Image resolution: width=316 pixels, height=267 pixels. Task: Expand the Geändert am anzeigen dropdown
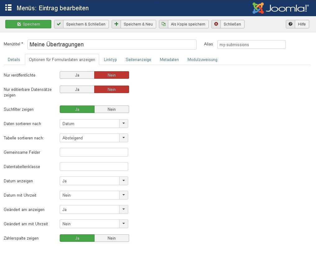(x=94, y=209)
